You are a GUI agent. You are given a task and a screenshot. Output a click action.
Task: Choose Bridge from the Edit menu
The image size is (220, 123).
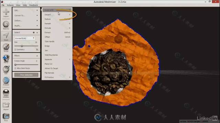point(57,46)
